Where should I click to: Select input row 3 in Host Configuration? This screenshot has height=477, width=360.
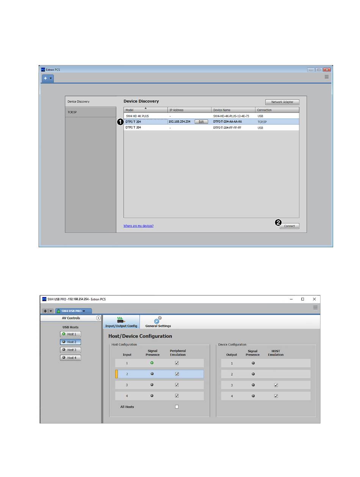pyautogui.click(x=160, y=385)
